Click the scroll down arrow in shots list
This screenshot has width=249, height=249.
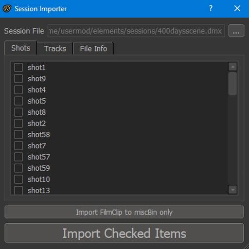click(x=232, y=190)
